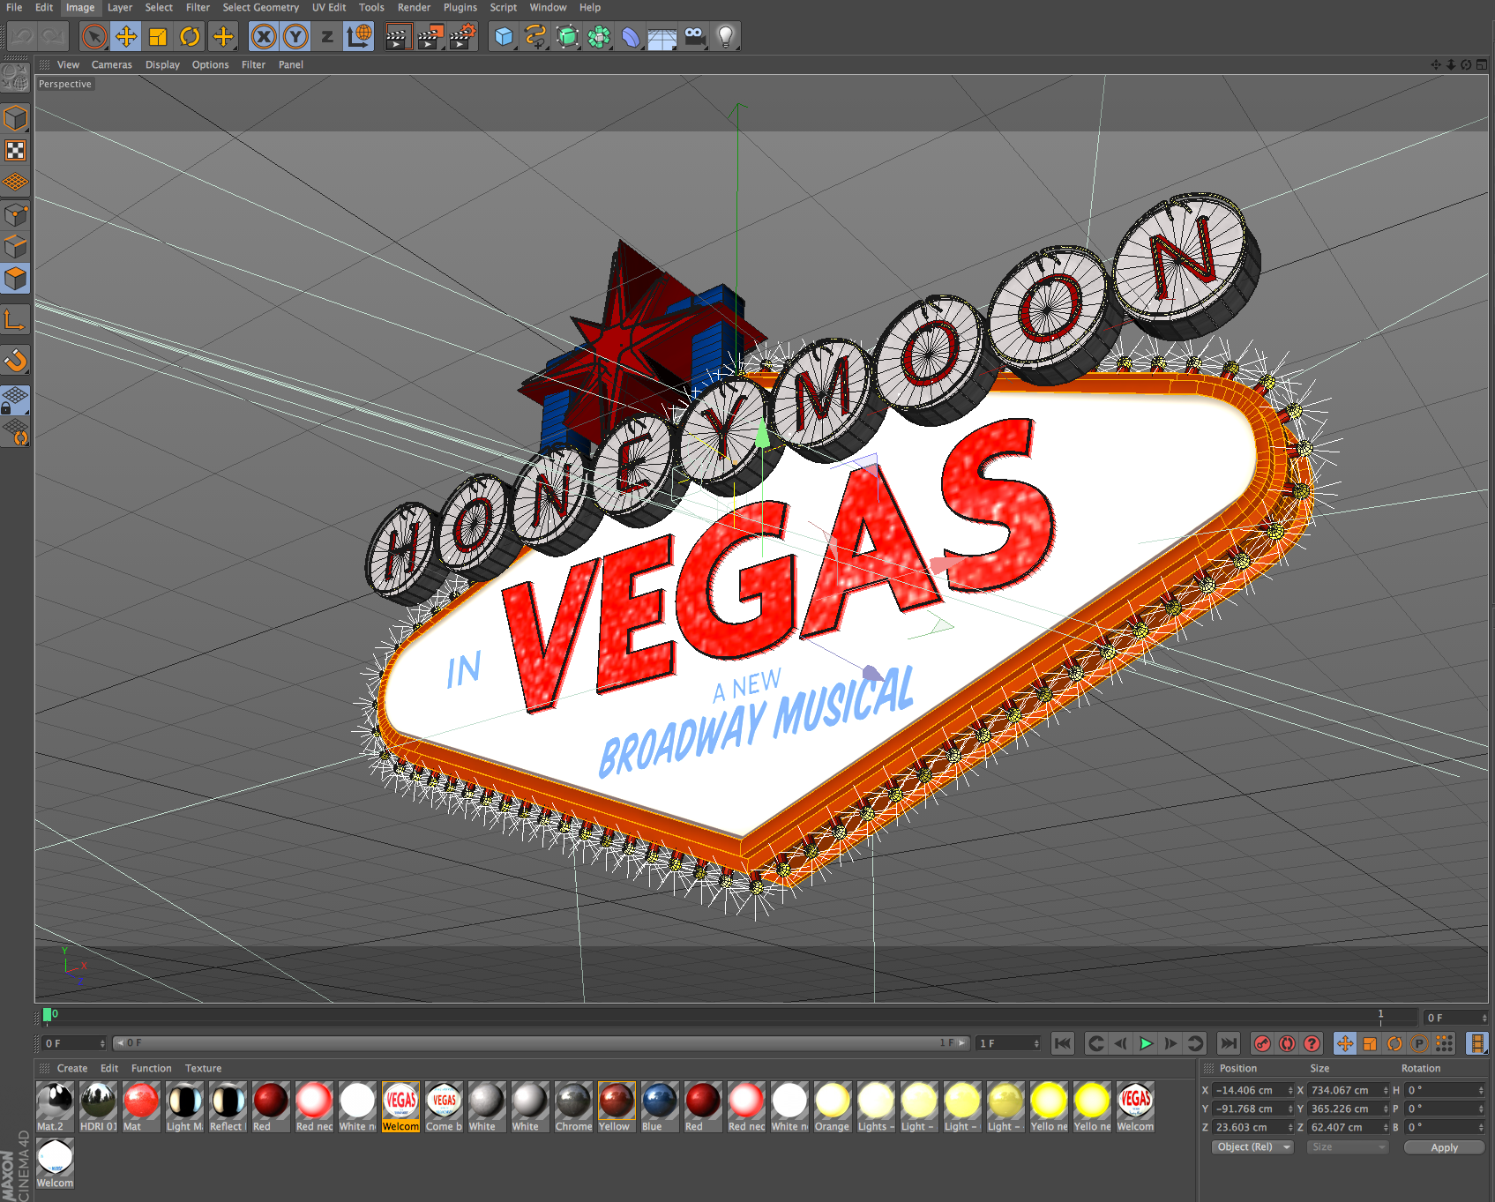Click stepper arrows of Size Y field

[x=1385, y=1109]
